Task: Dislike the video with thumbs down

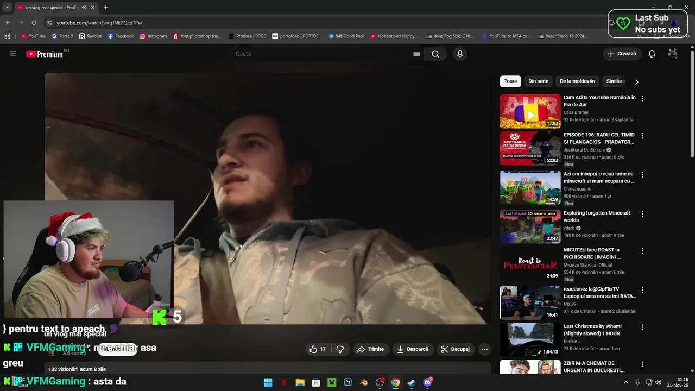Action: pos(340,349)
